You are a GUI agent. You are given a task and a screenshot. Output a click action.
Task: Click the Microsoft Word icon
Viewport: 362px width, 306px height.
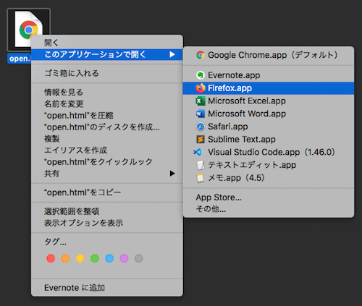201,114
